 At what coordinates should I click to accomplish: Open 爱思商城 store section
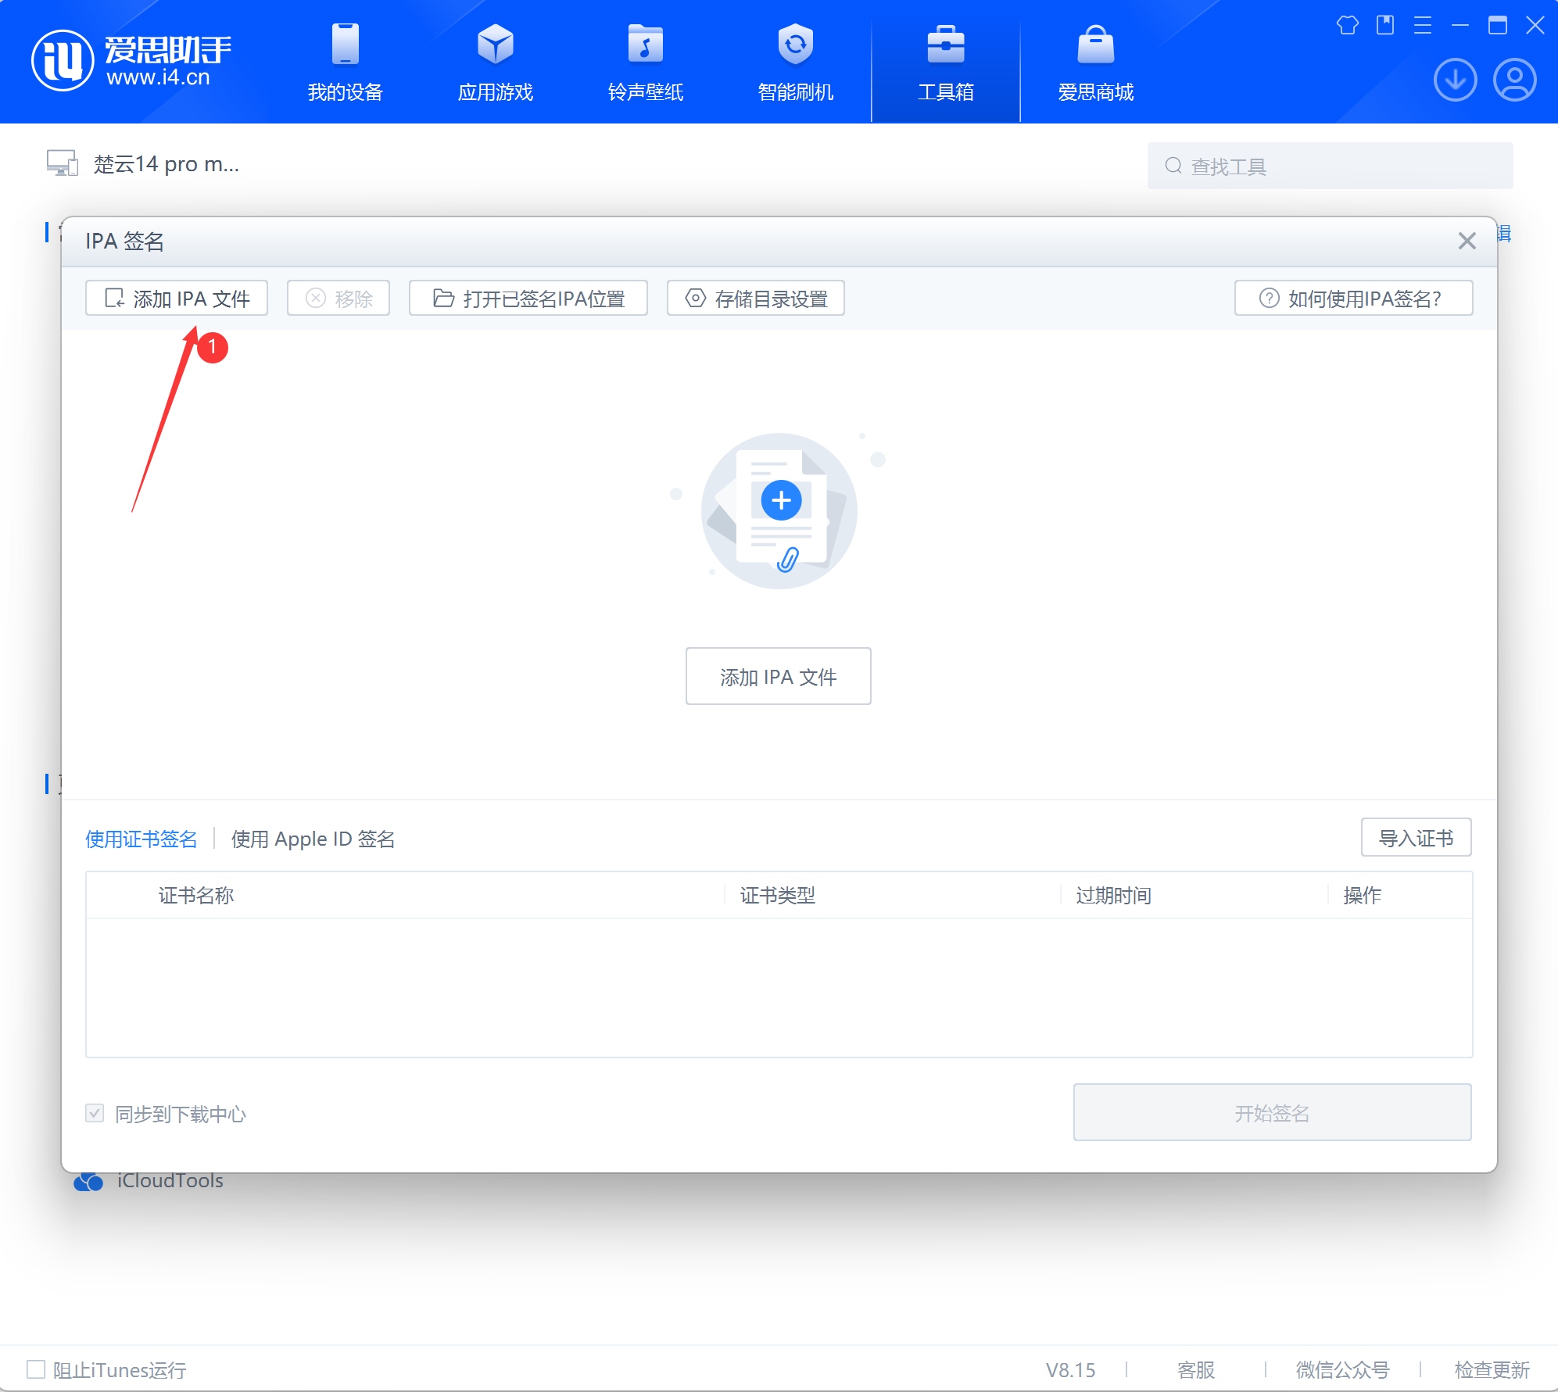1095,63
